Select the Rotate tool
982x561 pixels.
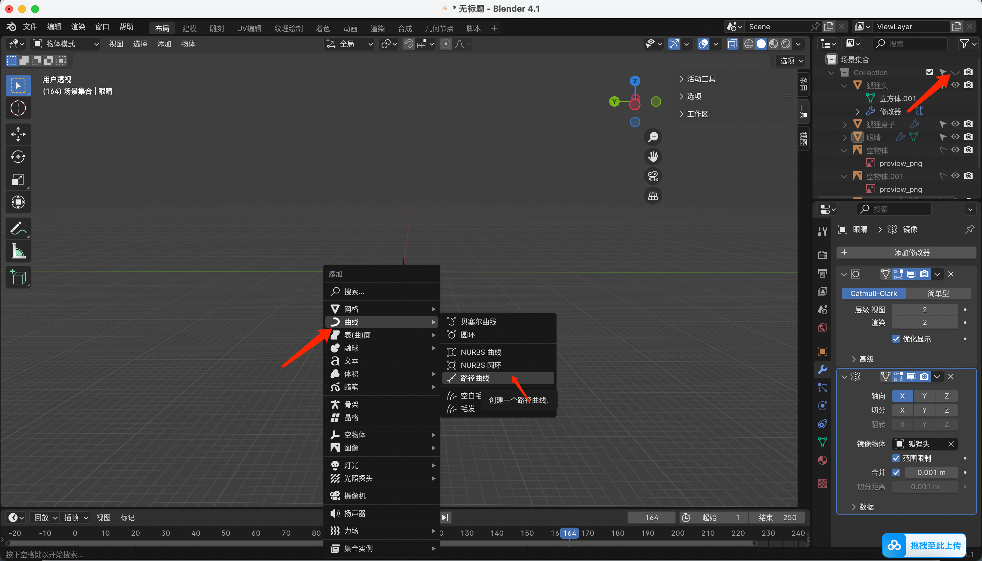[18, 157]
